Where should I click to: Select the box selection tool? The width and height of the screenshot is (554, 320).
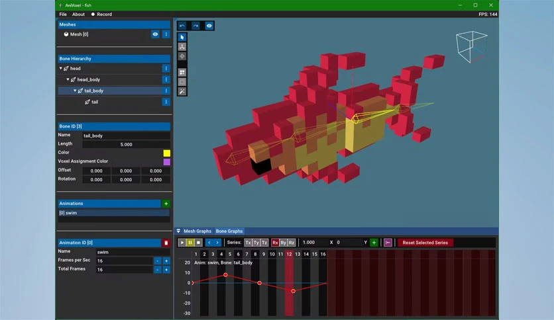182,82
